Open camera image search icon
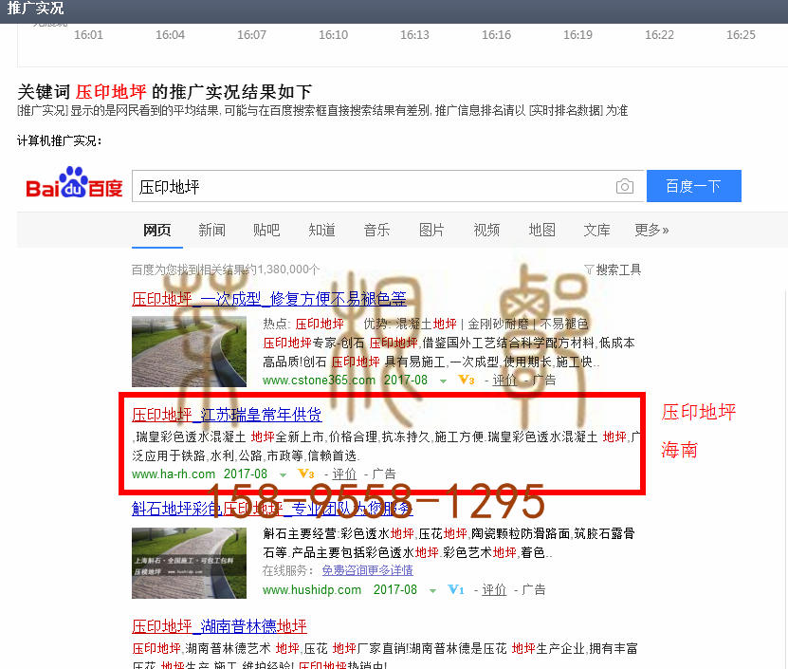Viewport: 788px width, 669px height. (624, 186)
